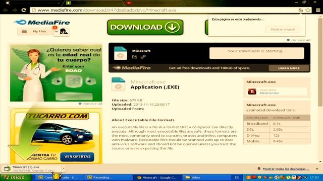The image size is (323, 181).
Task: Click remove ad link under the doctor ad
Action: [x=90, y=104]
